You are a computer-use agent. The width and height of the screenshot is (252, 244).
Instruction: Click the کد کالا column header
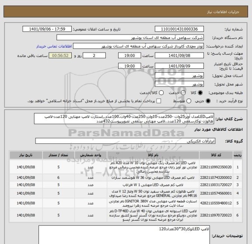click(216, 155)
